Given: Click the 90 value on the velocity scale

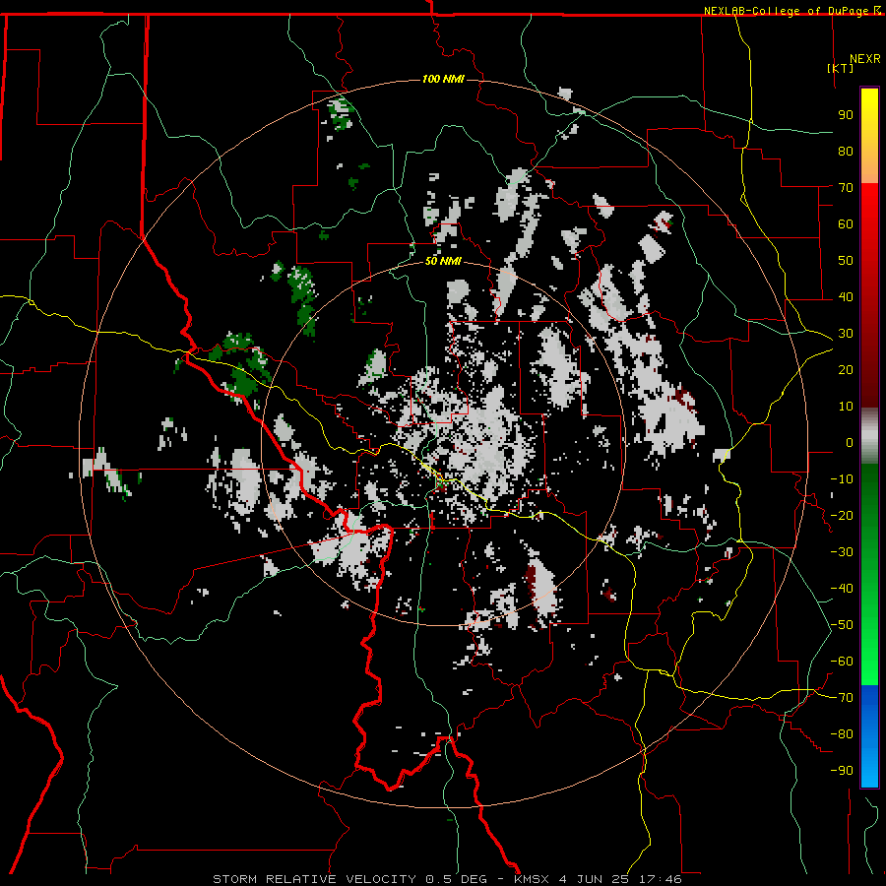Looking at the screenshot, I should coord(846,115).
